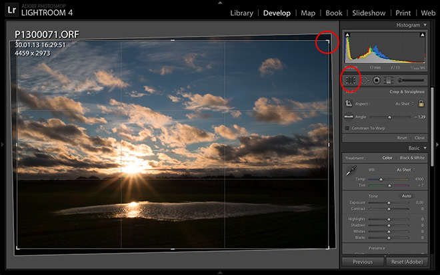Toggle the shadow clipping indicator in histogram
The height and width of the screenshot is (275, 440).
tap(346, 35)
